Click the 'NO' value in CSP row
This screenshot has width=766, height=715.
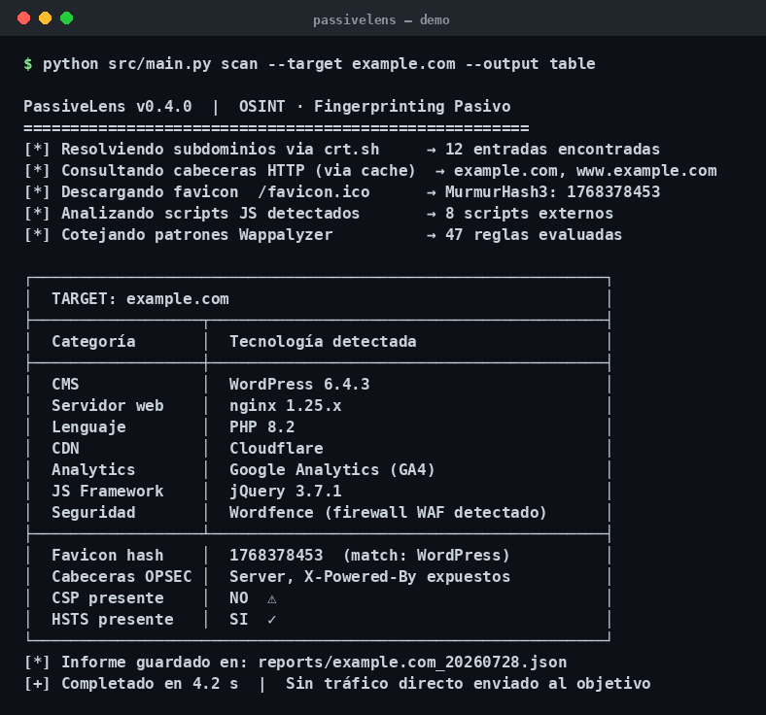(239, 597)
